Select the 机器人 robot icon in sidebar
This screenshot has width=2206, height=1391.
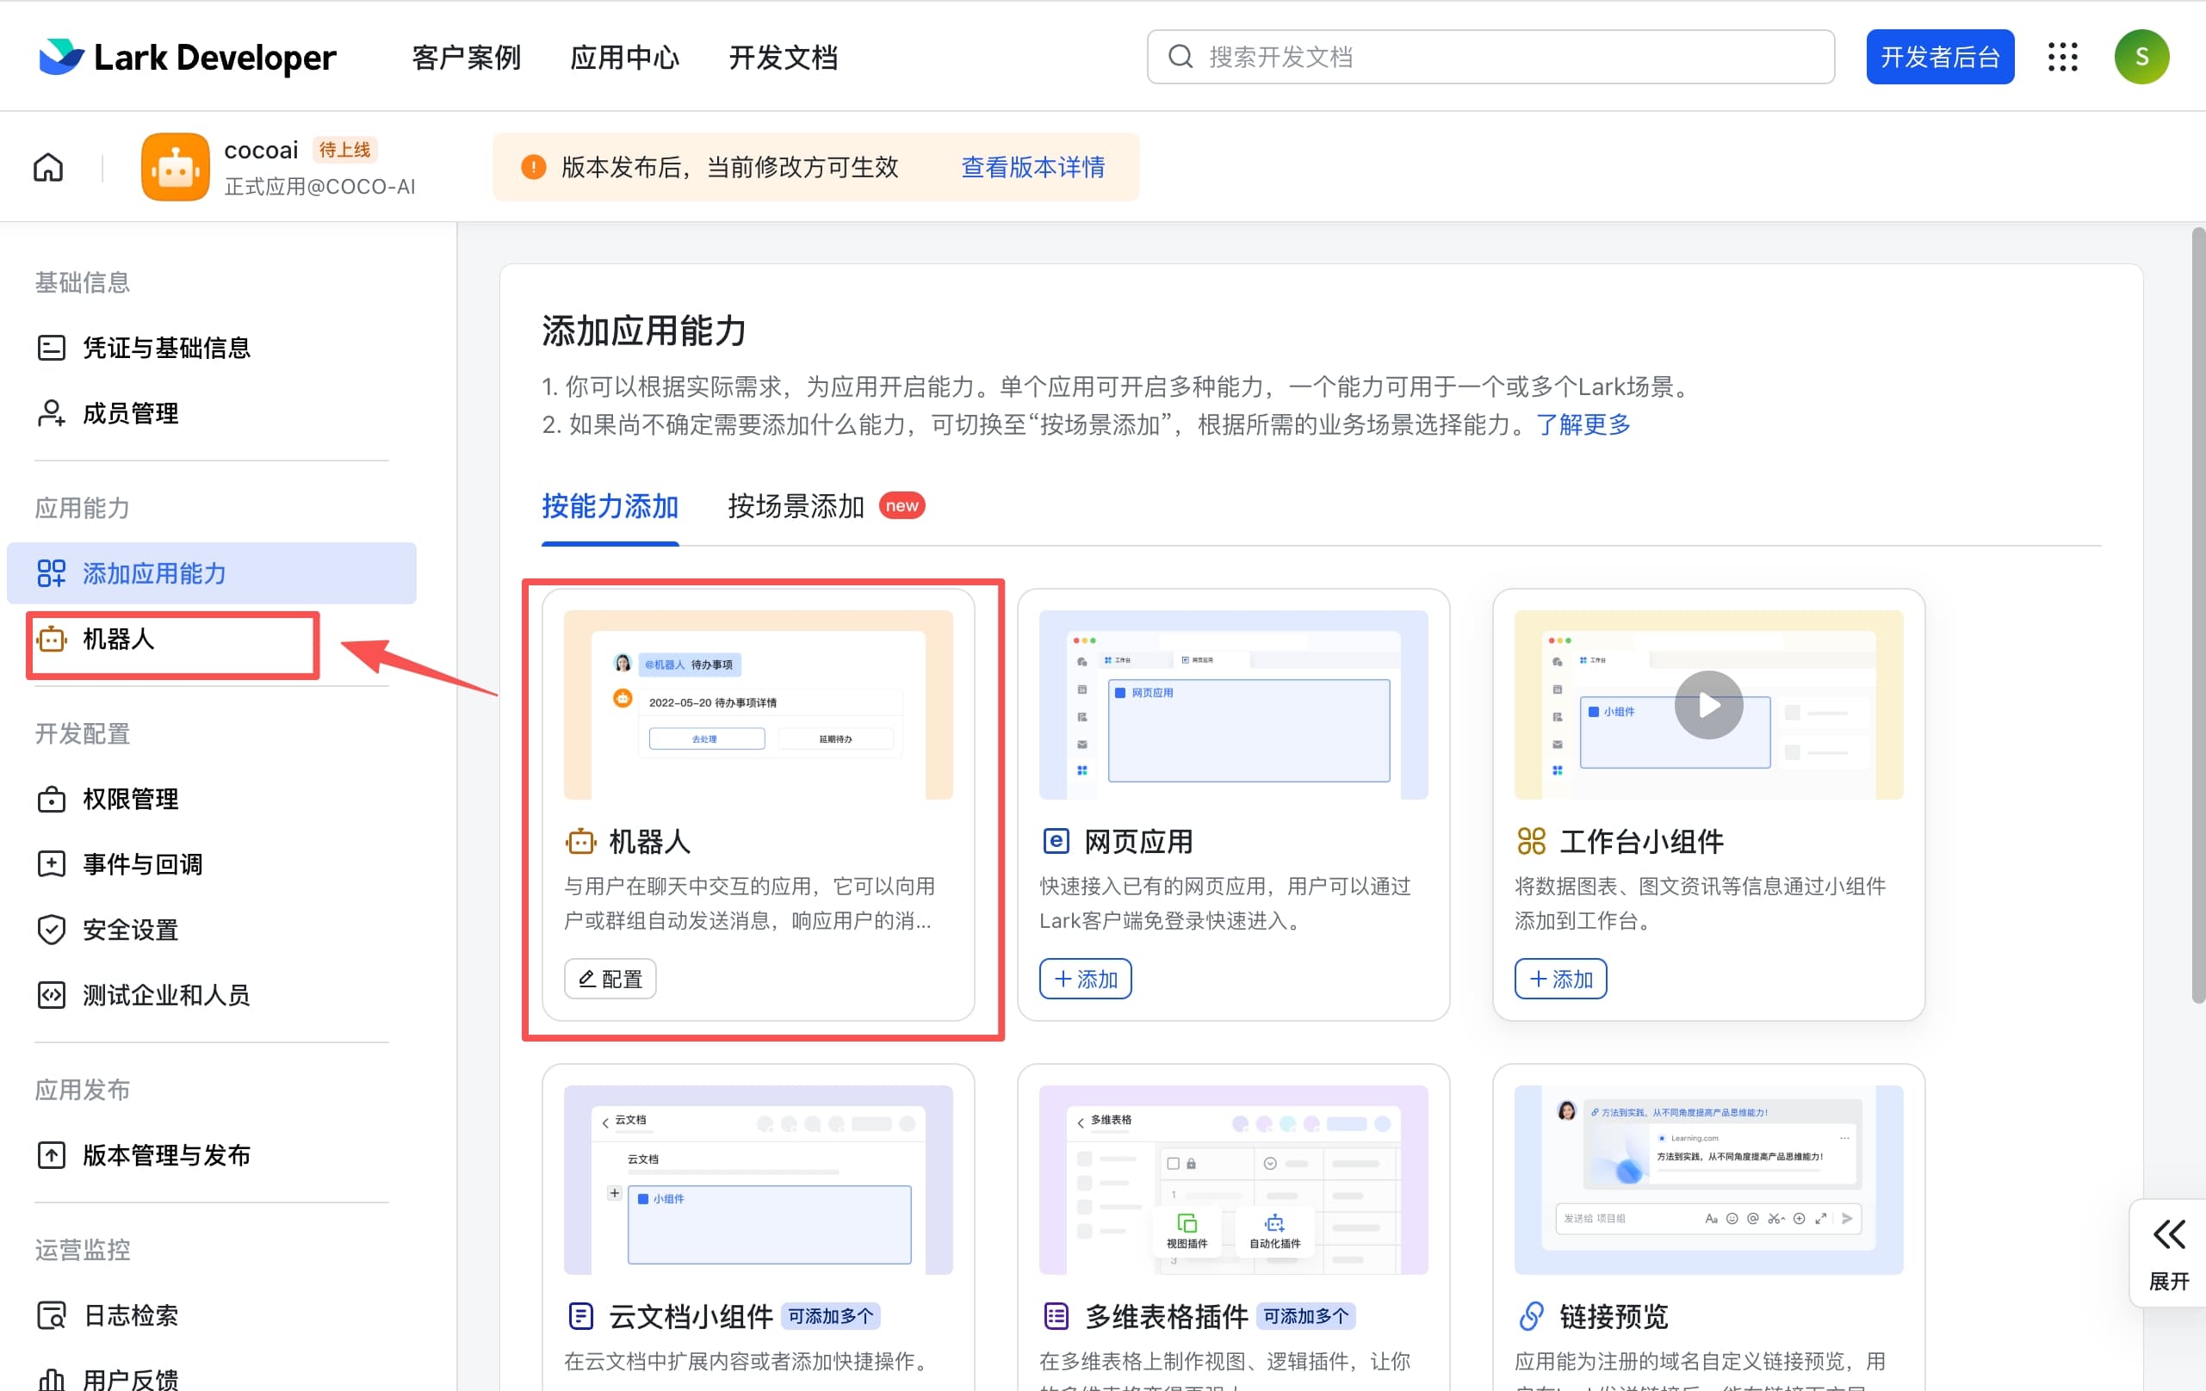click(53, 641)
